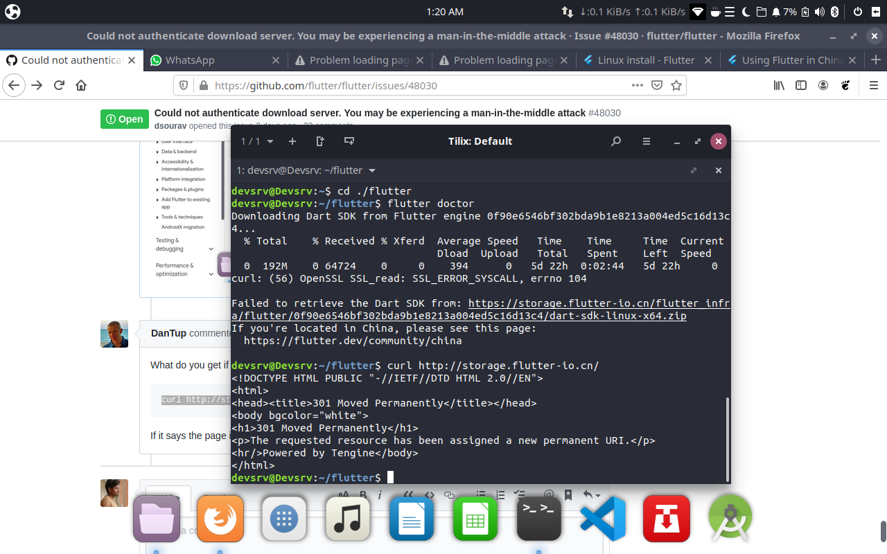Toggle the night light moon icon in the top panel
887x554 pixels.
click(746, 12)
